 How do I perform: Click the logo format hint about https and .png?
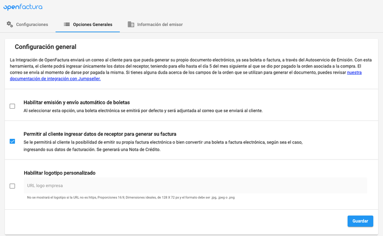(x=131, y=197)
